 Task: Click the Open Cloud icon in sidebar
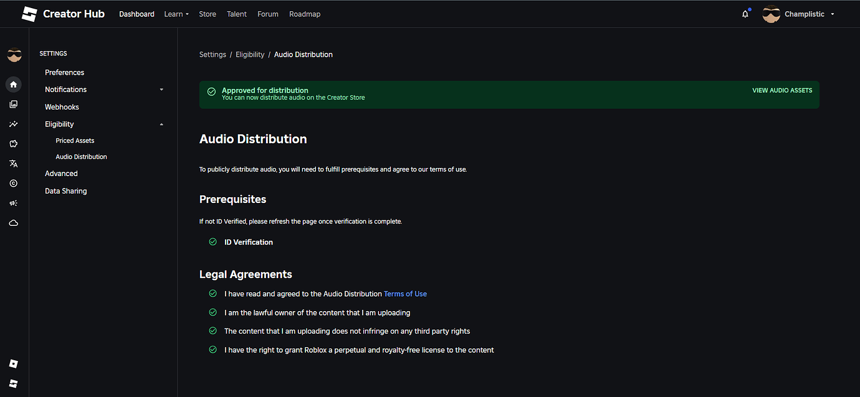tap(13, 222)
